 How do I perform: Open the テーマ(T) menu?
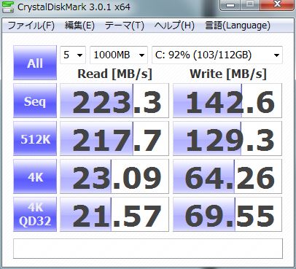coord(124,26)
